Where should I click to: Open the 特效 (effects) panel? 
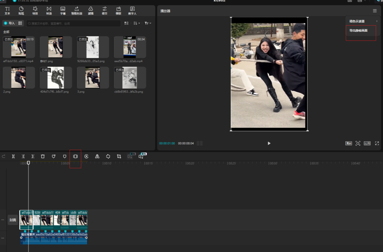point(35,10)
